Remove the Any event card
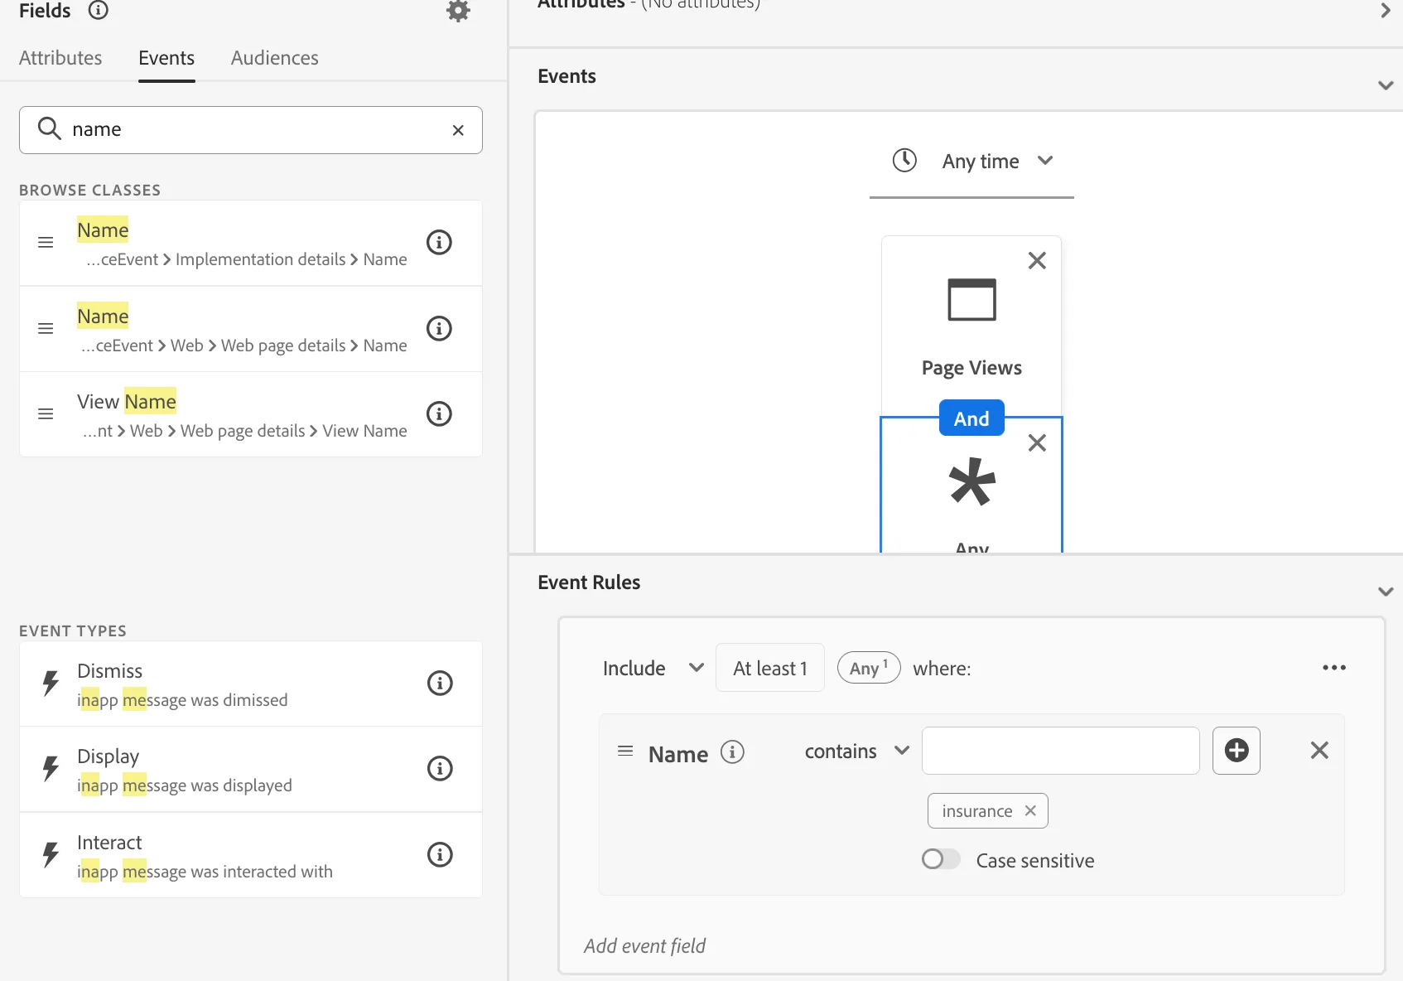Viewport: 1403px width, 981px height. 1037,442
